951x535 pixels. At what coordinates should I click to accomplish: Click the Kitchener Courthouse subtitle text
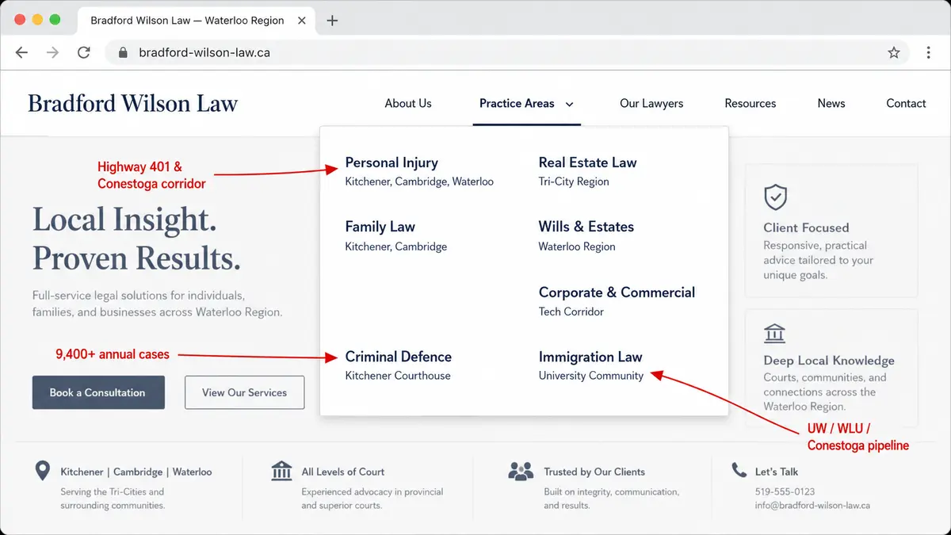coord(398,376)
